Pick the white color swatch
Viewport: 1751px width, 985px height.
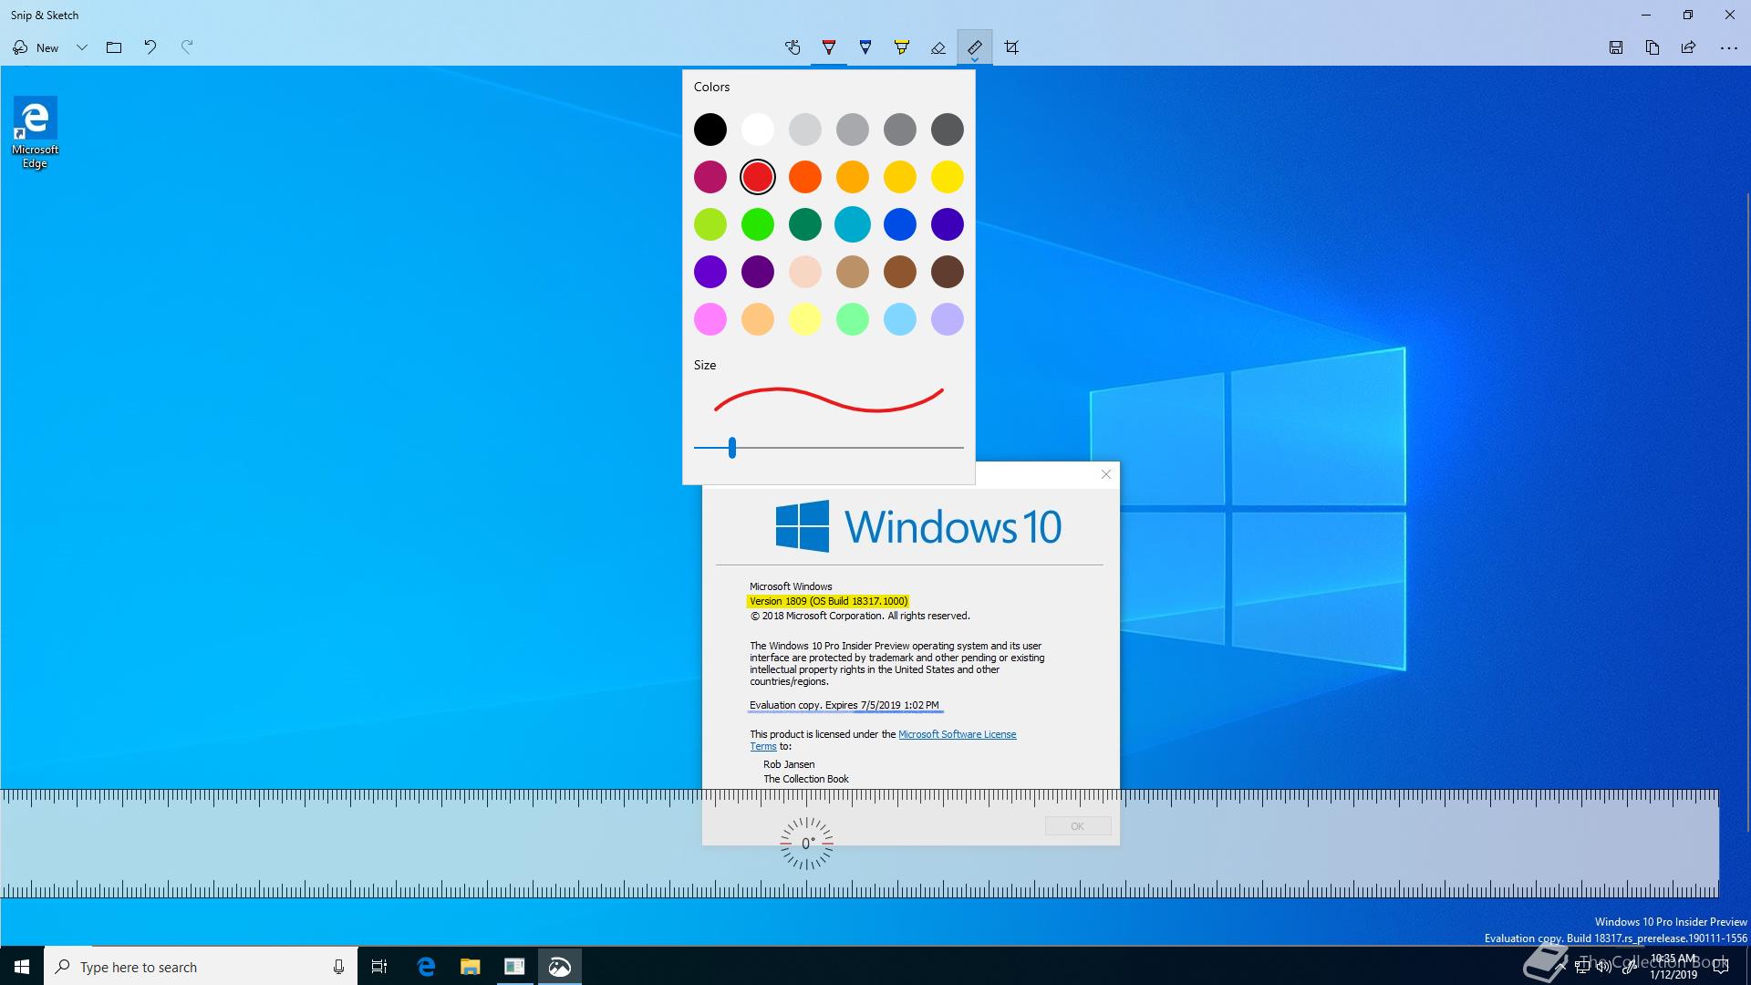coord(758,130)
